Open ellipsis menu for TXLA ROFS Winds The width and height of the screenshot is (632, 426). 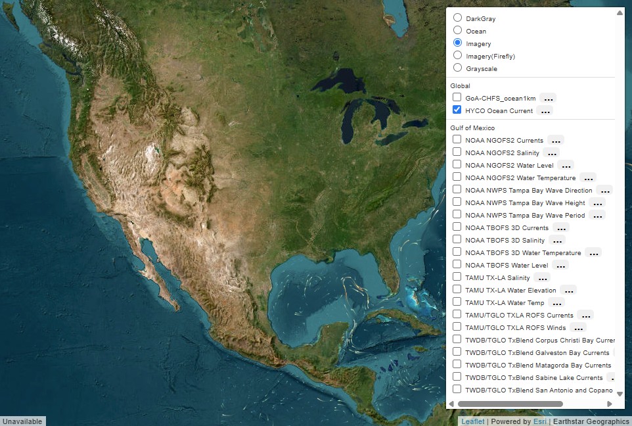tap(578, 328)
